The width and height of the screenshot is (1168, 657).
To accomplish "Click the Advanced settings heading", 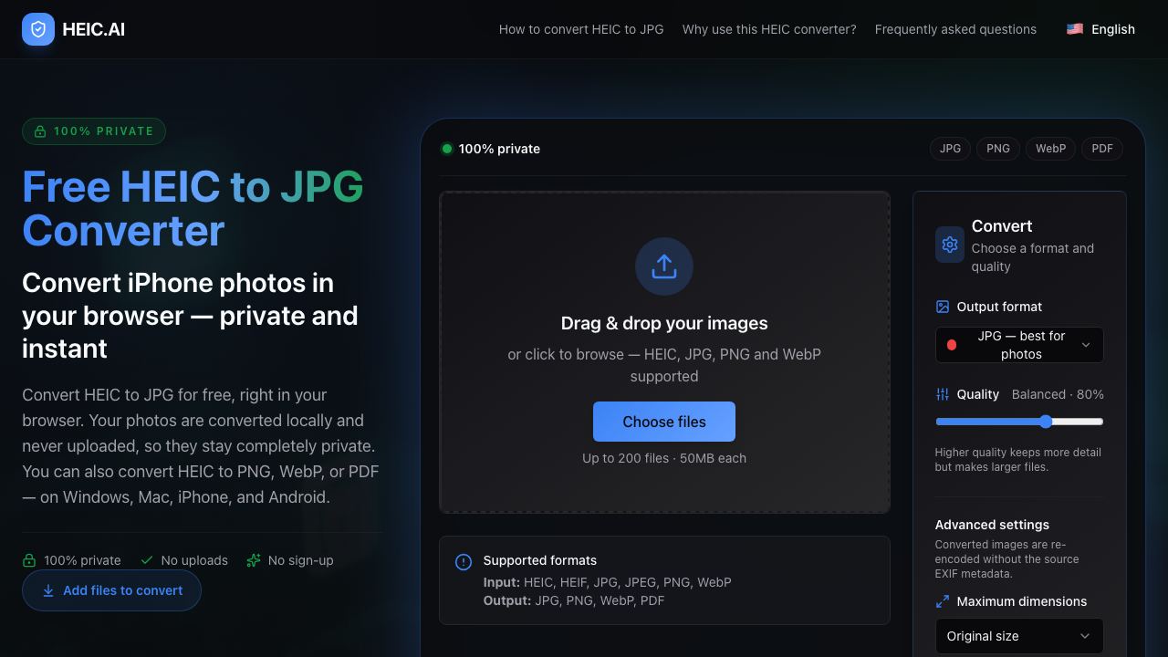I will coord(992,525).
